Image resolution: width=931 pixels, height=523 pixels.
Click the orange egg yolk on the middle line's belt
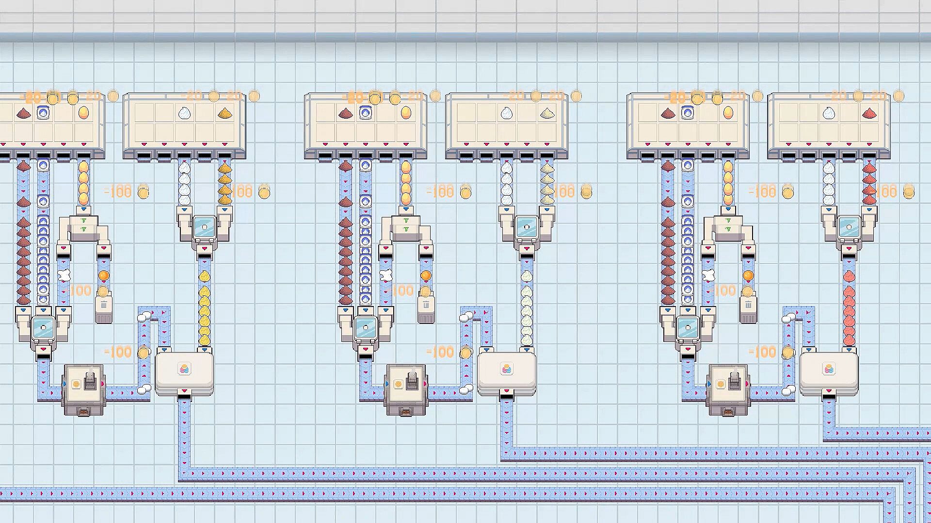pyautogui.click(x=426, y=276)
